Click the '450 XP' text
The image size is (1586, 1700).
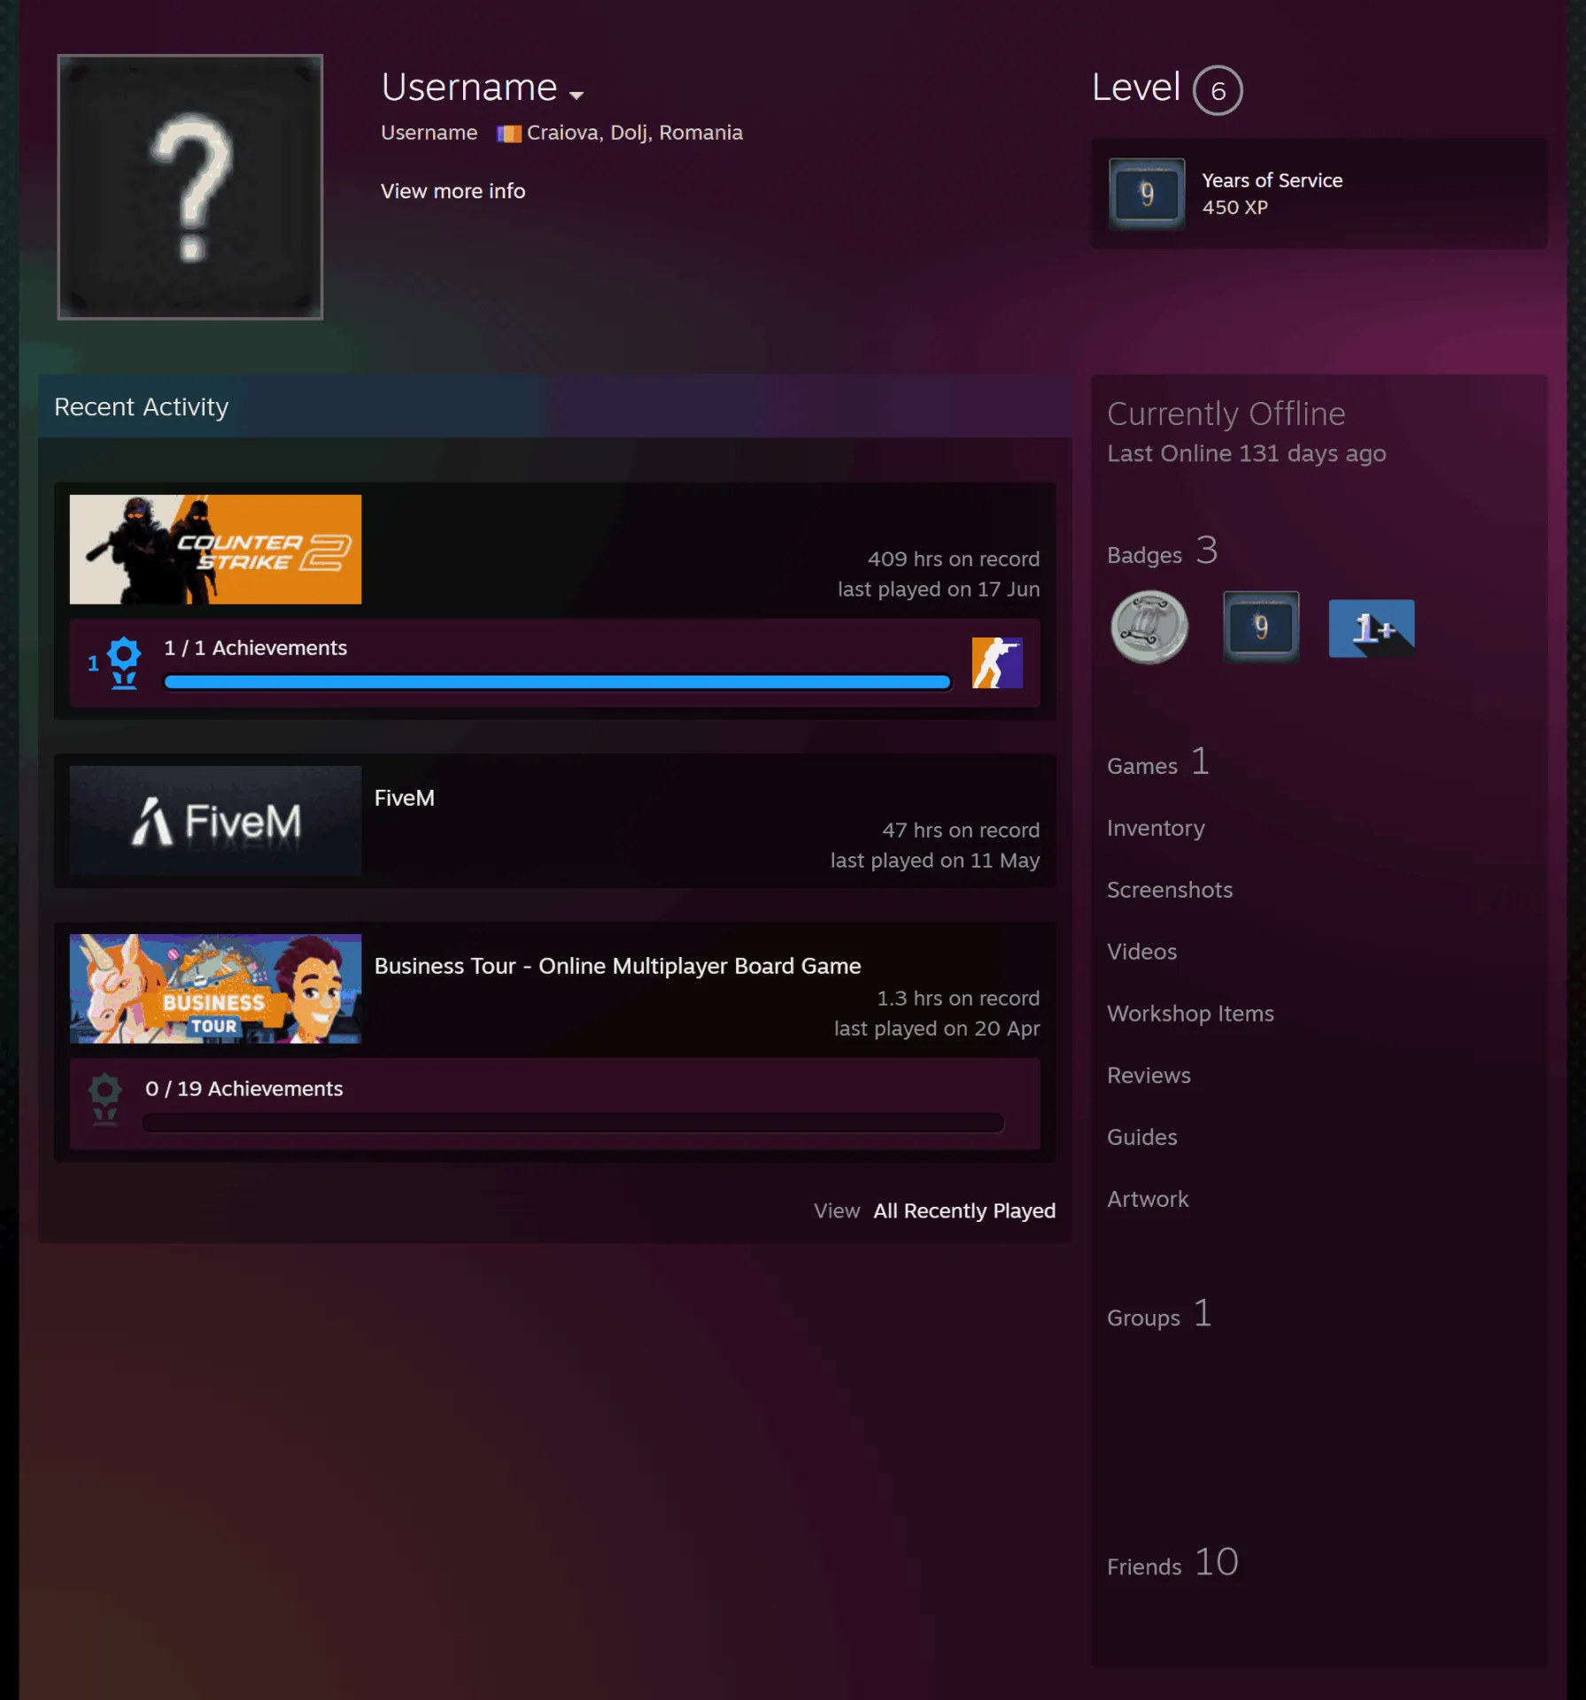pyautogui.click(x=1234, y=207)
